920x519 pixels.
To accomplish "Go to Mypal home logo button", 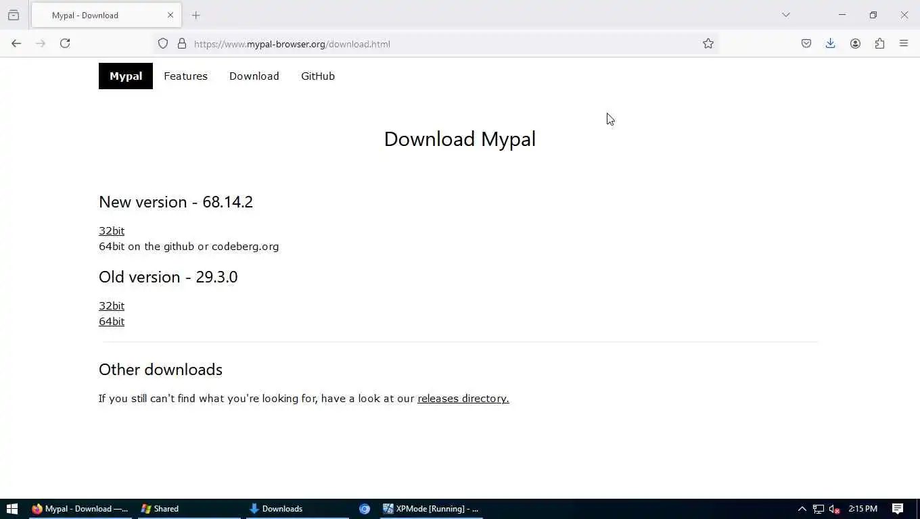I will coord(126,76).
